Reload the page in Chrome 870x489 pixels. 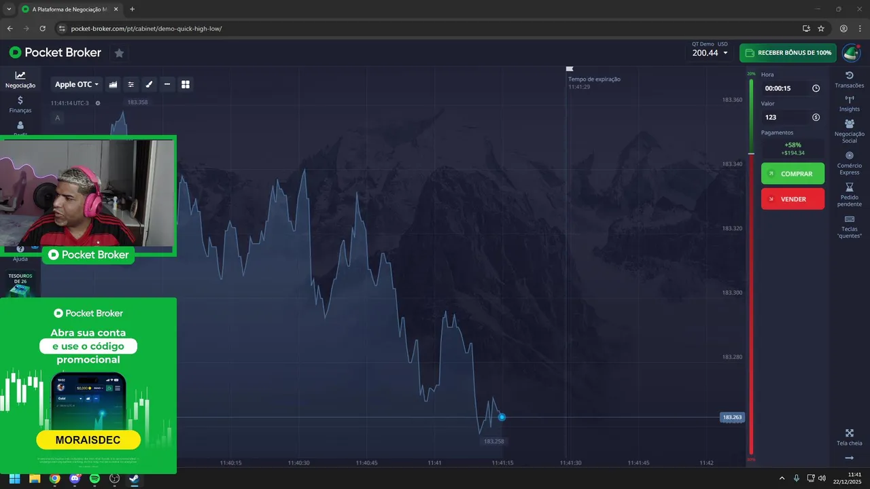(43, 29)
